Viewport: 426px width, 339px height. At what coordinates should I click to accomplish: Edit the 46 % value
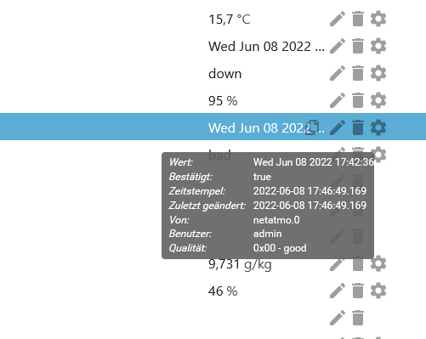[338, 291]
